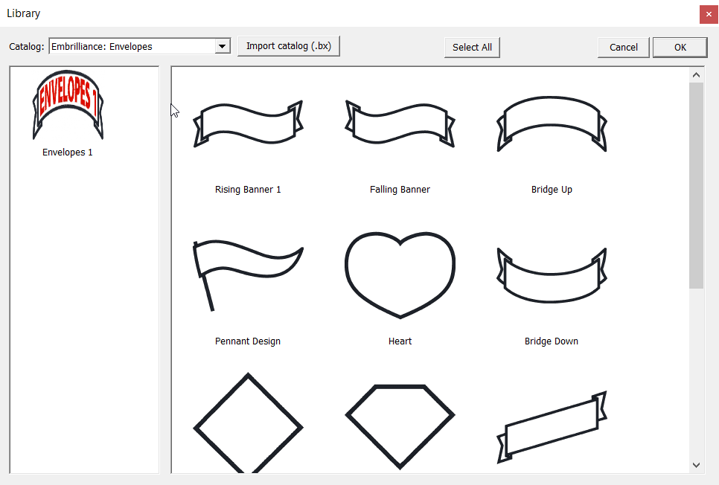Select the Rising Banner 1 envelope shape
Image resolution: width=719 pixels, height=485 pixels.
[x=248, y=123]
